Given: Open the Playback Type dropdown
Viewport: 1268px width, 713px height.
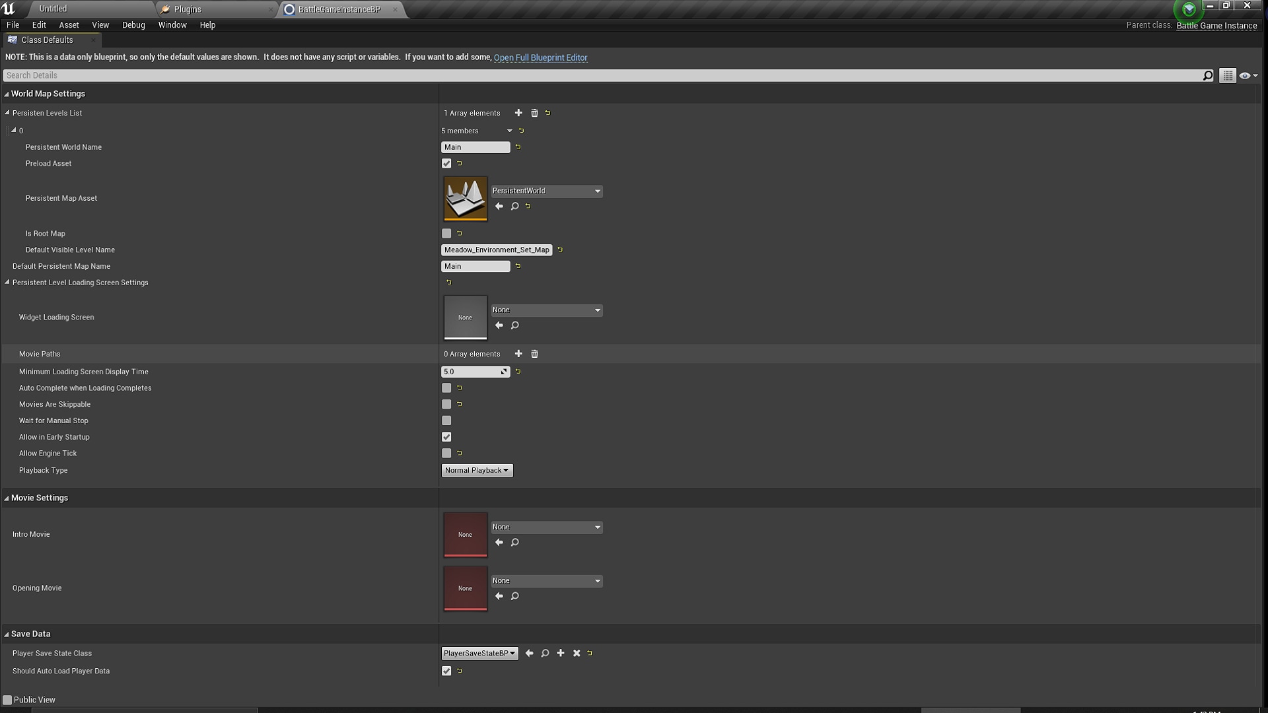Looking at the screenshot, I should [477, 470].
